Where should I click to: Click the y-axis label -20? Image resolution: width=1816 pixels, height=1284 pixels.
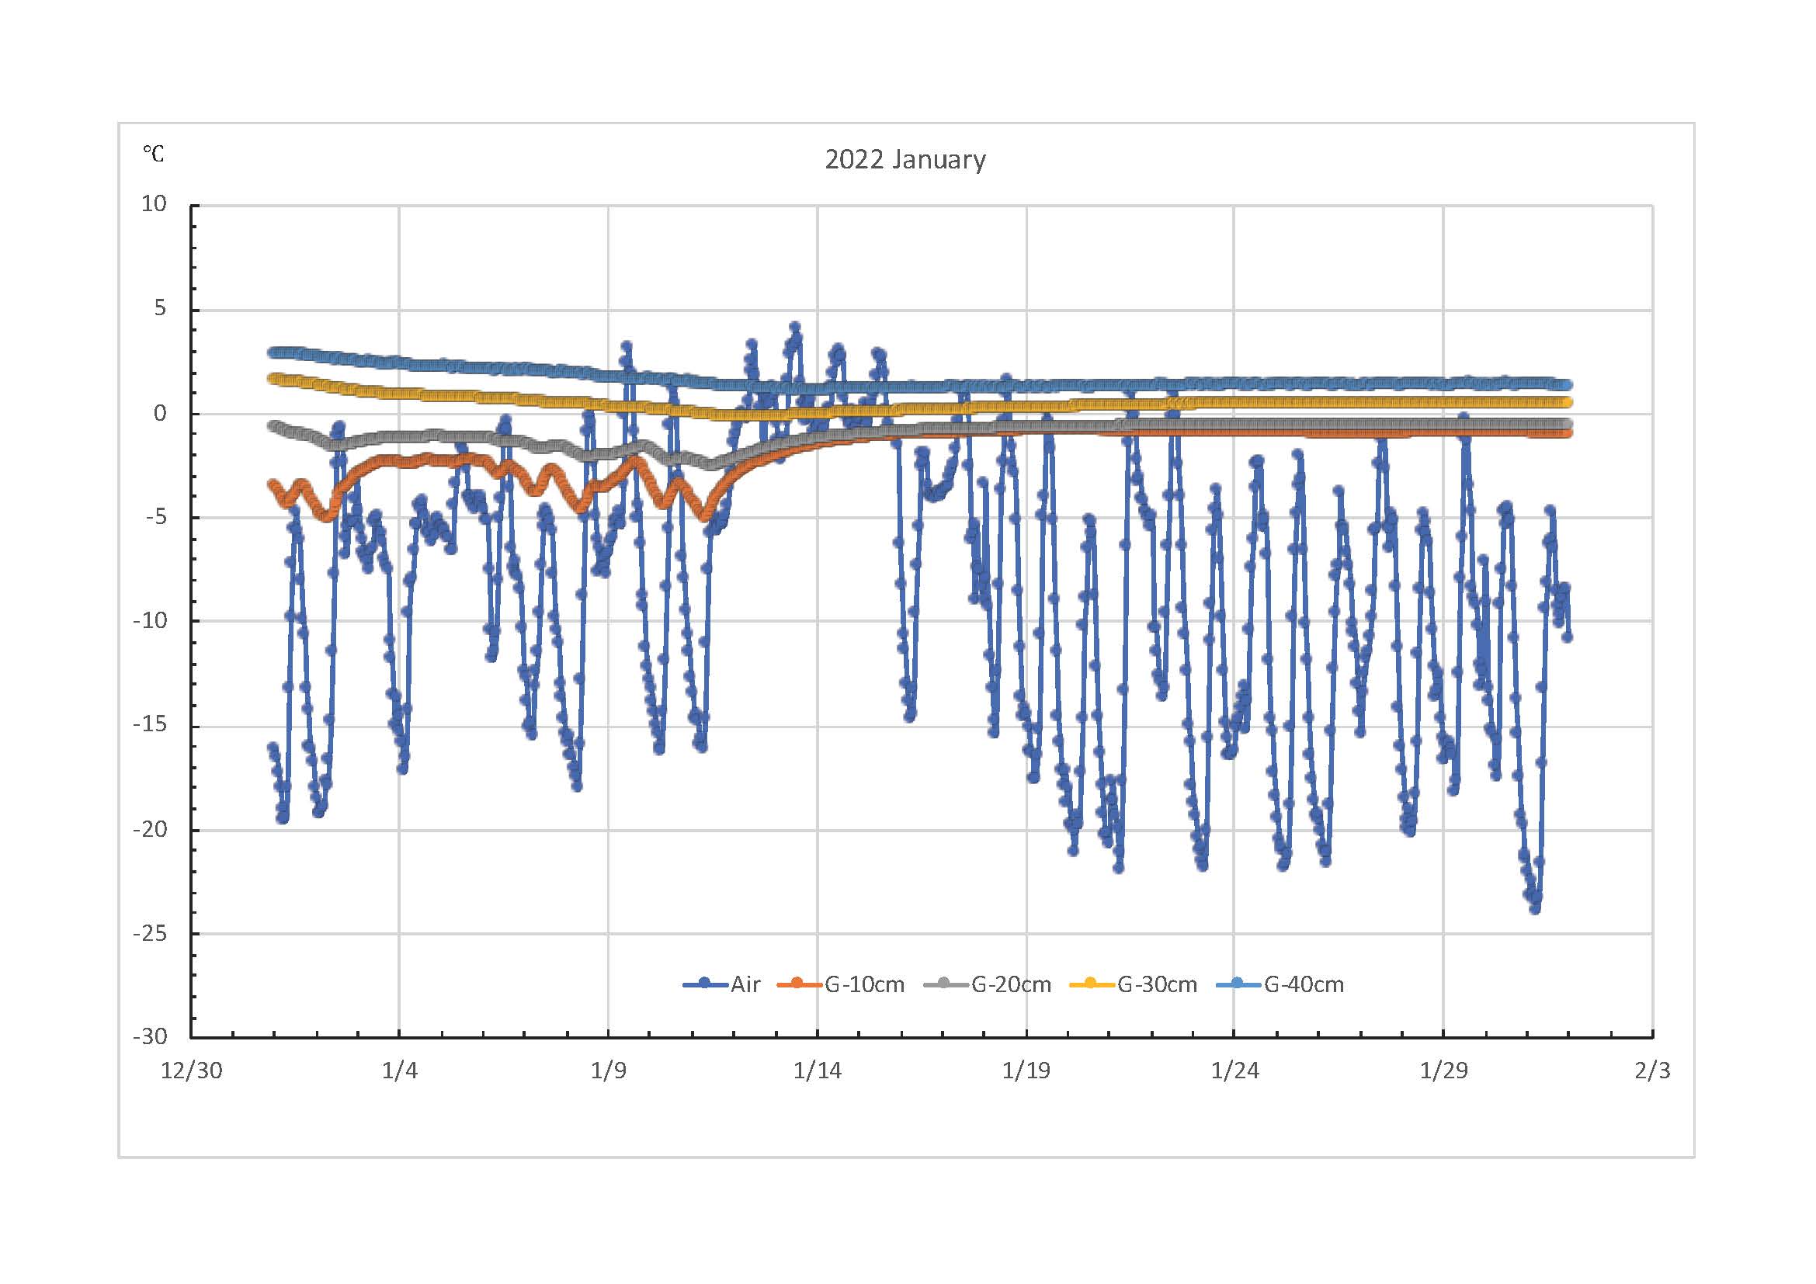point(150,829)
